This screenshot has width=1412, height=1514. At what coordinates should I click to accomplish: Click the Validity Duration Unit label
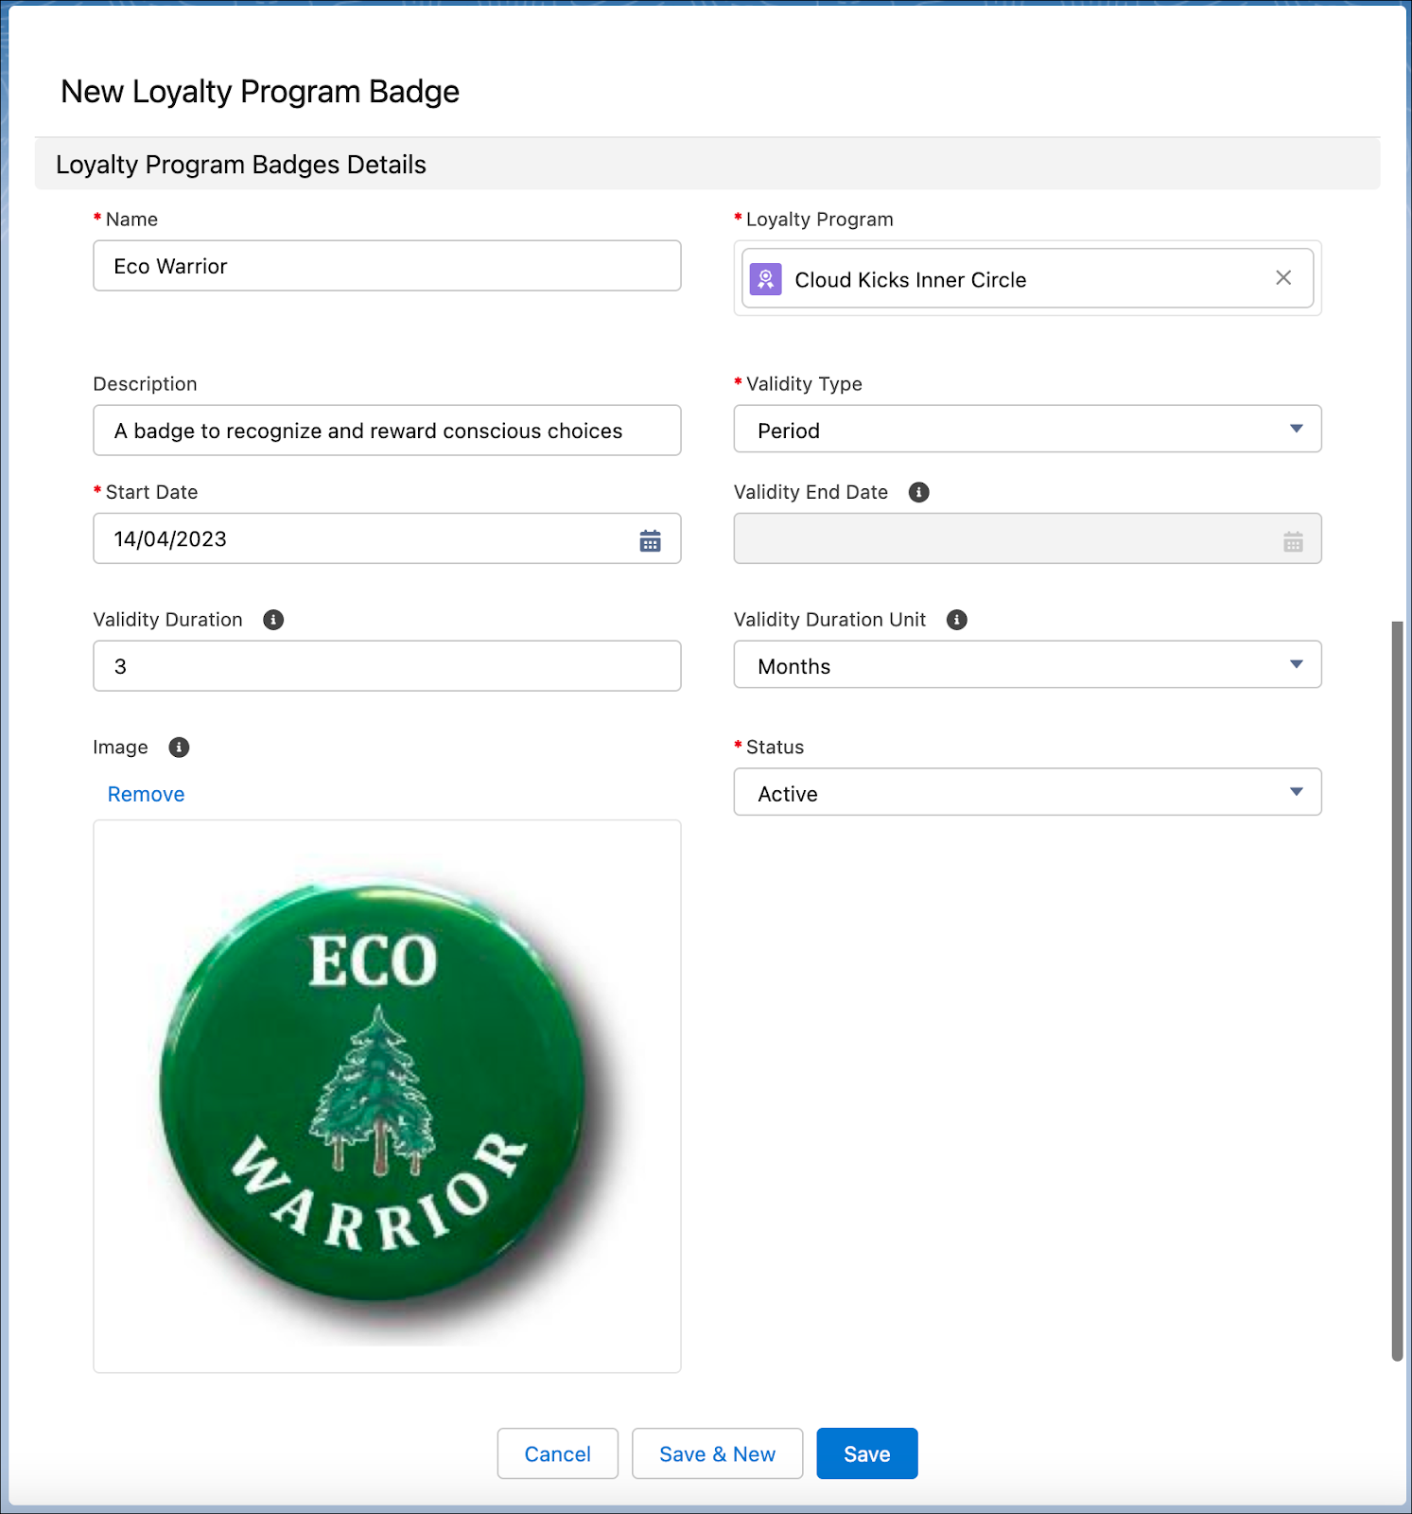tap(829, 620)
